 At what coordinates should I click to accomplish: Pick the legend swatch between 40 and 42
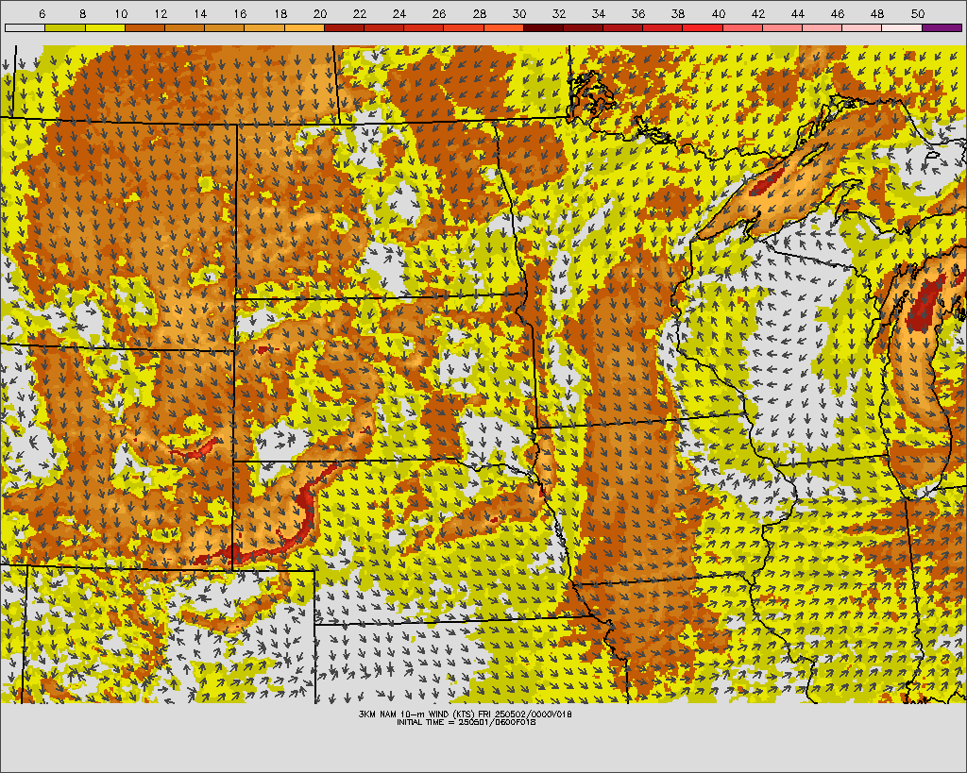[742, 27]
